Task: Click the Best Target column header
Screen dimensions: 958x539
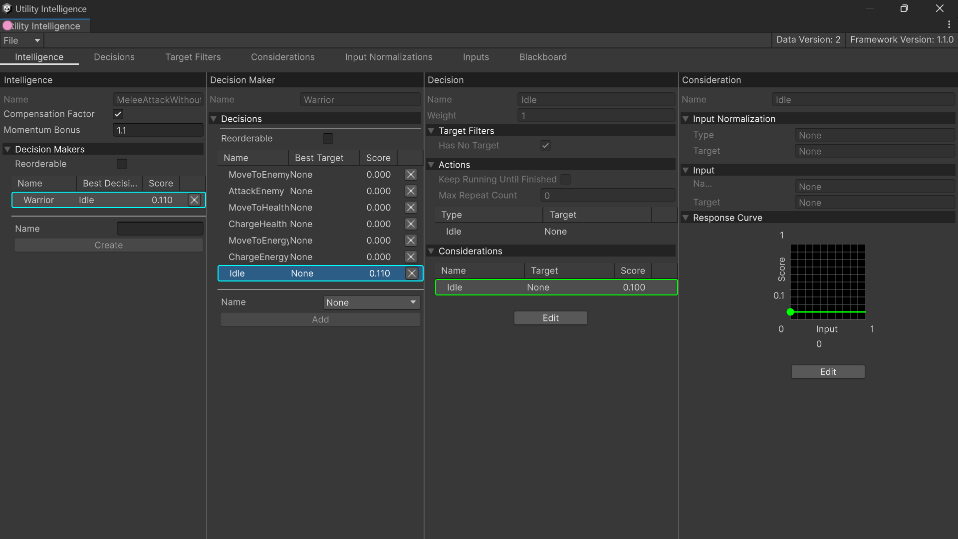Action: tap(324, 158)
